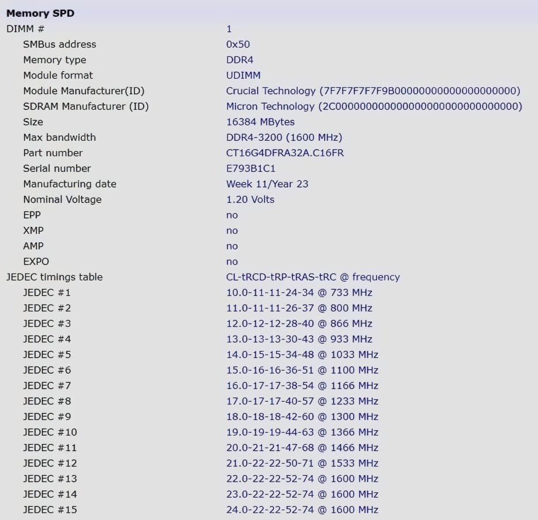
Task: Click the JEDEC timings table label
Action: (55, 277)
